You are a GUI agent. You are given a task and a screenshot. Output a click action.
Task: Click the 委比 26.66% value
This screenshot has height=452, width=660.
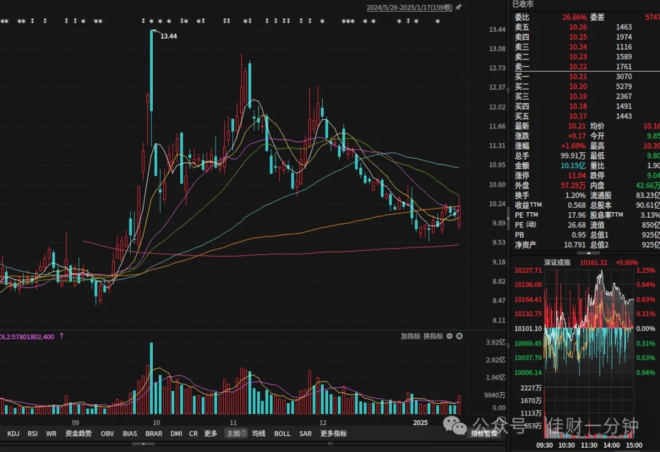[574, 17]
